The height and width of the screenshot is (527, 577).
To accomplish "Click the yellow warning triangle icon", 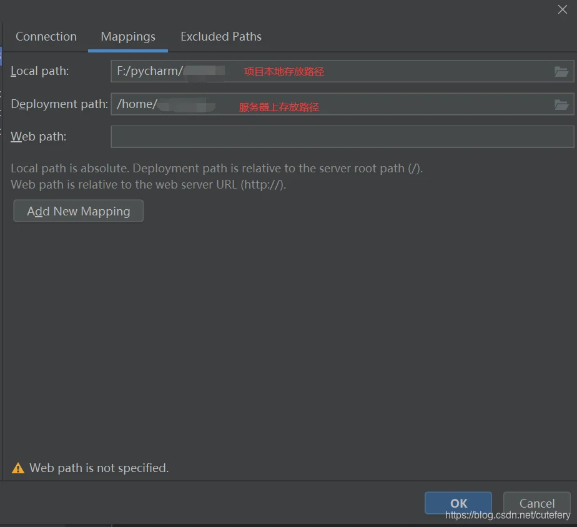I will pos(18,468).
